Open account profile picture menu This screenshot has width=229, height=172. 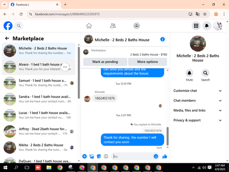coord(218,26)
